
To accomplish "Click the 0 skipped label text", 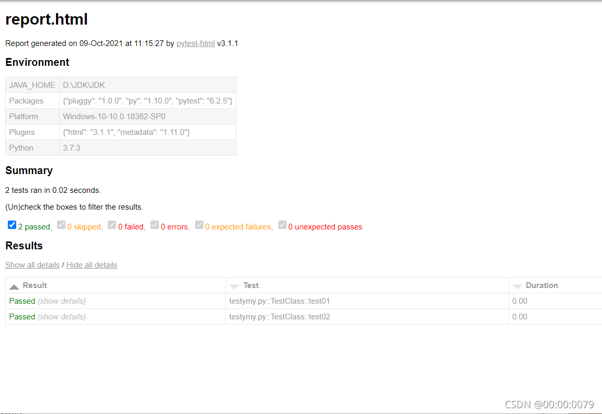I will (x=84, y=227).
